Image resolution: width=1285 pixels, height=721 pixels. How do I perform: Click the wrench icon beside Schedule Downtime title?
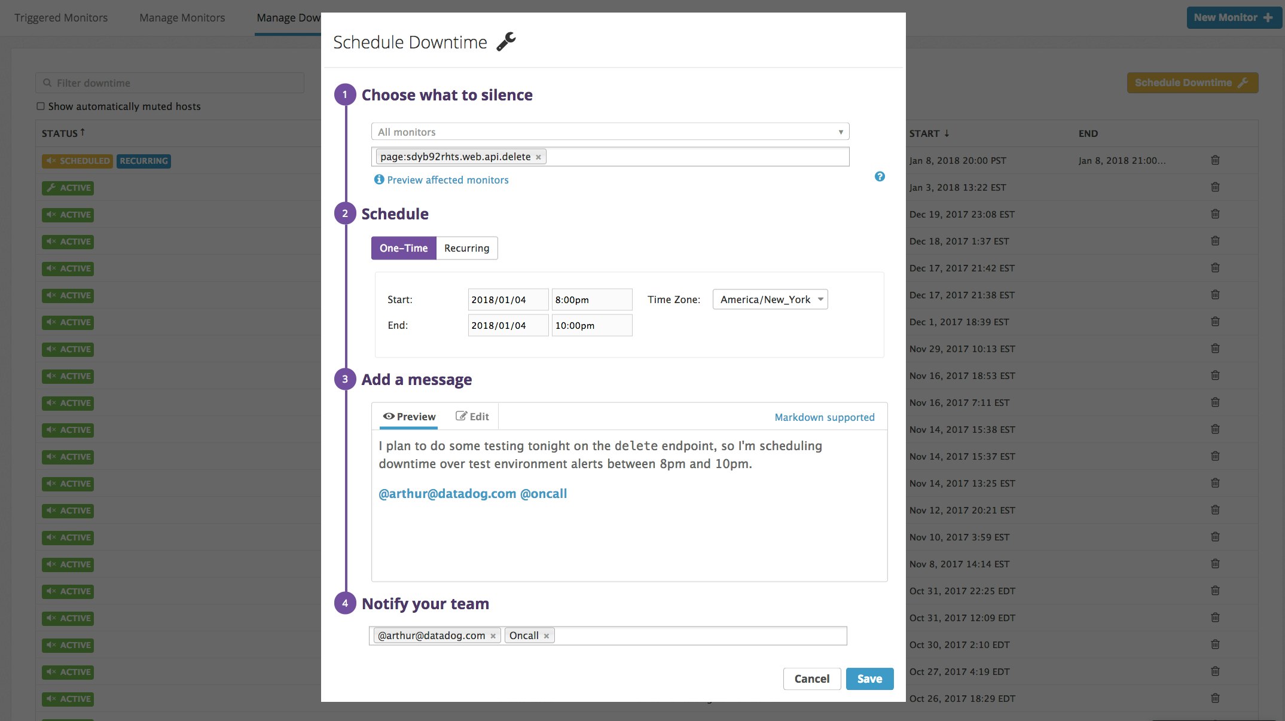pos(506,41)
